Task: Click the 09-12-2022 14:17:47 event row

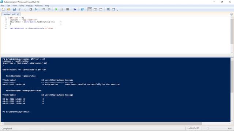Action: coord(23,101)
